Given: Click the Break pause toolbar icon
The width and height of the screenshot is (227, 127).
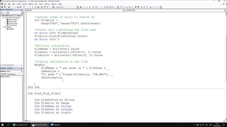Looking at the screenshot, I should [x=33, y=7].
